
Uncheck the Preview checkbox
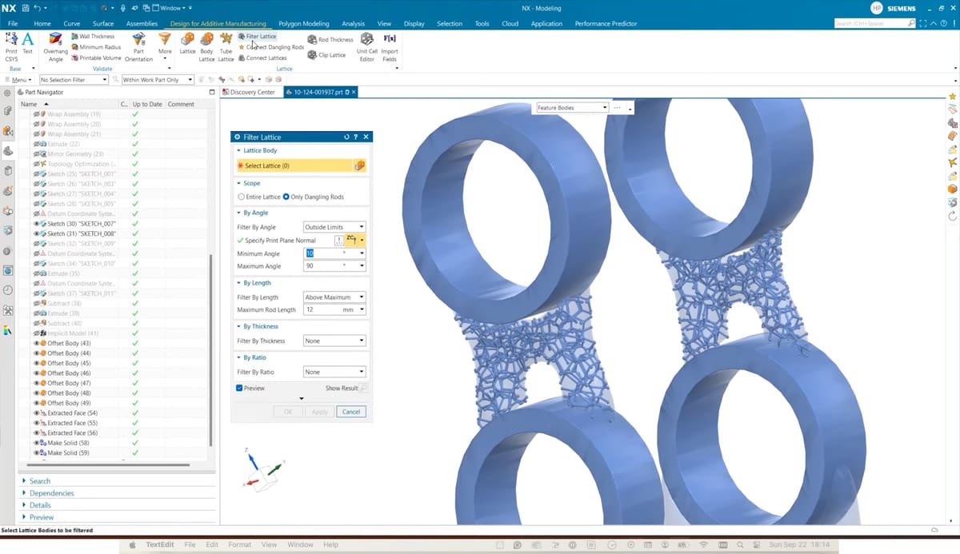239,388
